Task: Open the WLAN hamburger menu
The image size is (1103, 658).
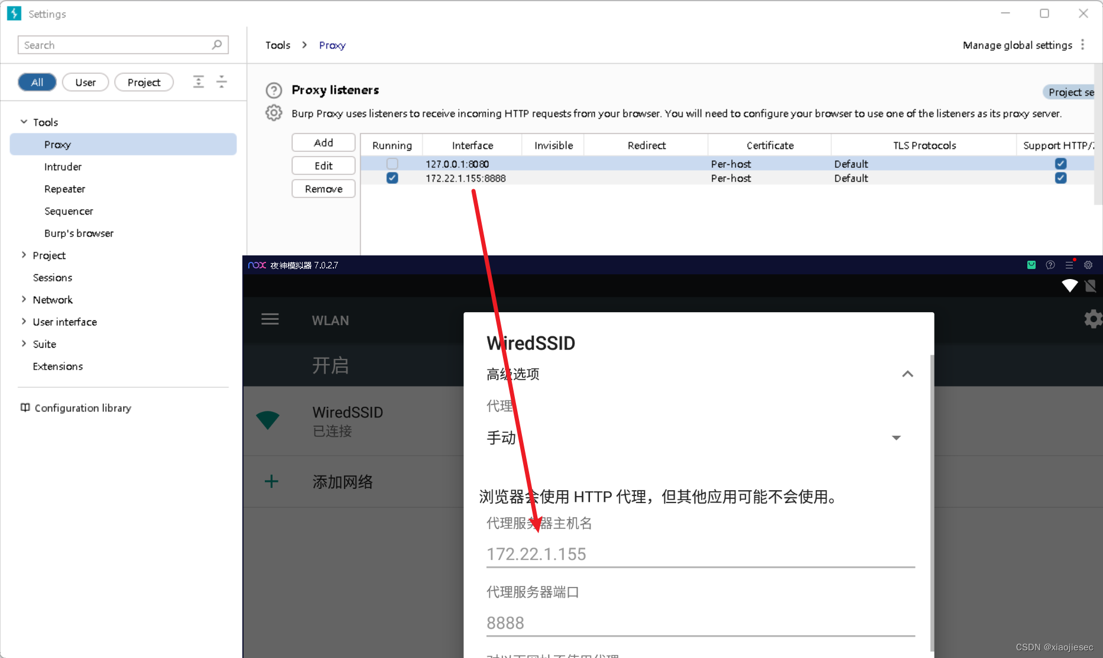Action: 270,319
